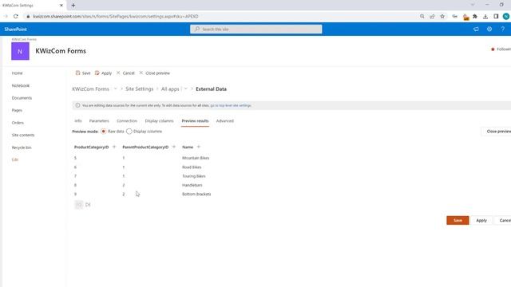This screenshot has height=287, width=511.
Task: Click the info icon in the notice bar
Action: coord(77,105)
